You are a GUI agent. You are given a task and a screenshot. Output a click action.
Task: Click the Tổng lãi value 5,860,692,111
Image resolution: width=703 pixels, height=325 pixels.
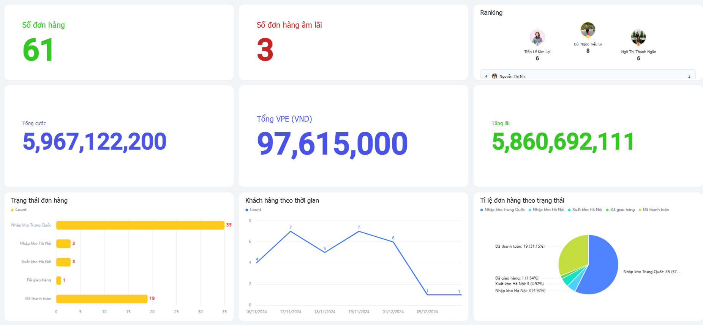pos(563,142)
